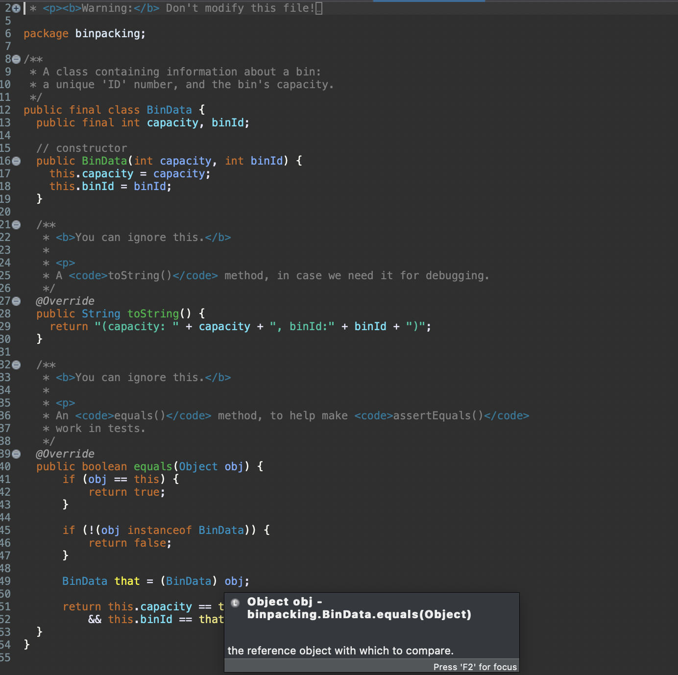Fold the toString method at line 27
The image size is (678, 675).
16,301
